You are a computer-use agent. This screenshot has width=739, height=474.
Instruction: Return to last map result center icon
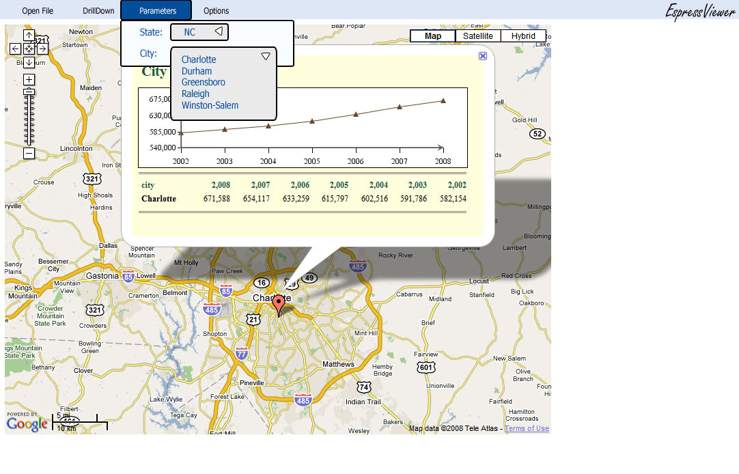click(x=29, y=48)
